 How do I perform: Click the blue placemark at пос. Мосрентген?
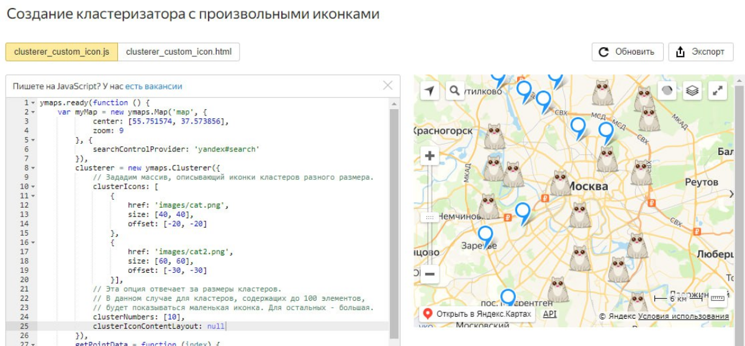pyautogui.click(x=508, y=298)
